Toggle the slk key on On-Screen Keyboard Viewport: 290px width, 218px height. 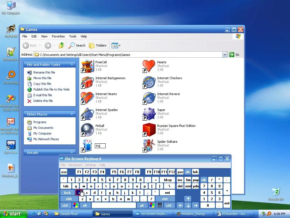pos(187,172)
